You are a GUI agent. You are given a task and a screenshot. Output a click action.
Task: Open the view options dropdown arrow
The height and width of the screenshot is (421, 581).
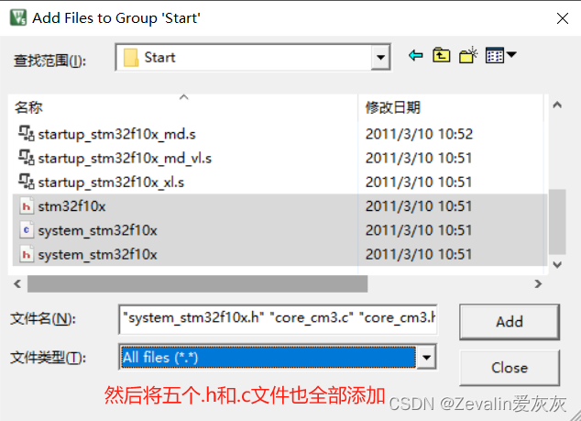pos(511,55)
